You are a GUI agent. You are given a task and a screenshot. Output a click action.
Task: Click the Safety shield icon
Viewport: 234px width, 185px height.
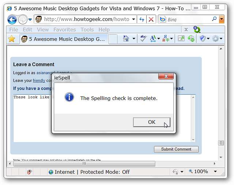tap(203, 39)
